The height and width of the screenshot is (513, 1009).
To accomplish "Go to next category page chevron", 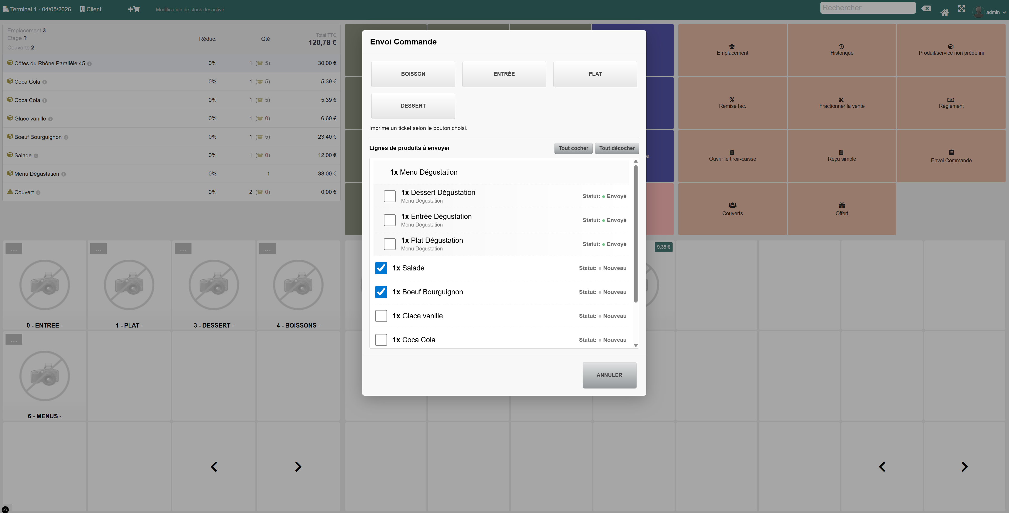I will tap(298, 467).
